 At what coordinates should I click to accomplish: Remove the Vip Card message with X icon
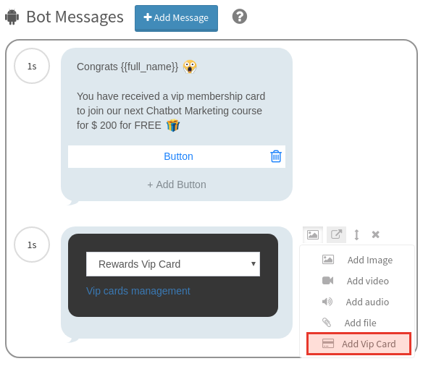[375, 234]
